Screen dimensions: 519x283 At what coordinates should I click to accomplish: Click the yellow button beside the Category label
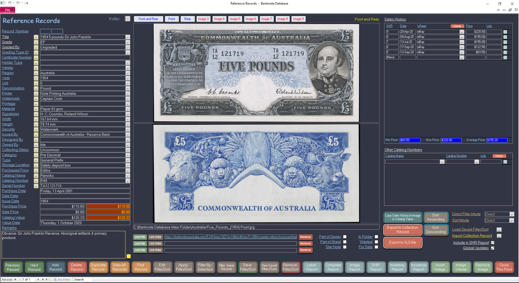coord(36,155)
